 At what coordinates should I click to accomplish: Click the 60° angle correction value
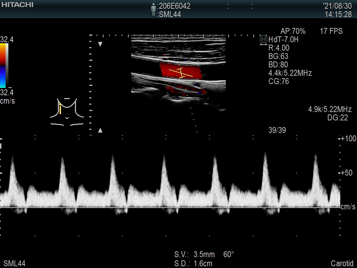(228, 254)
